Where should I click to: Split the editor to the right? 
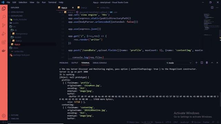point(212,8)
